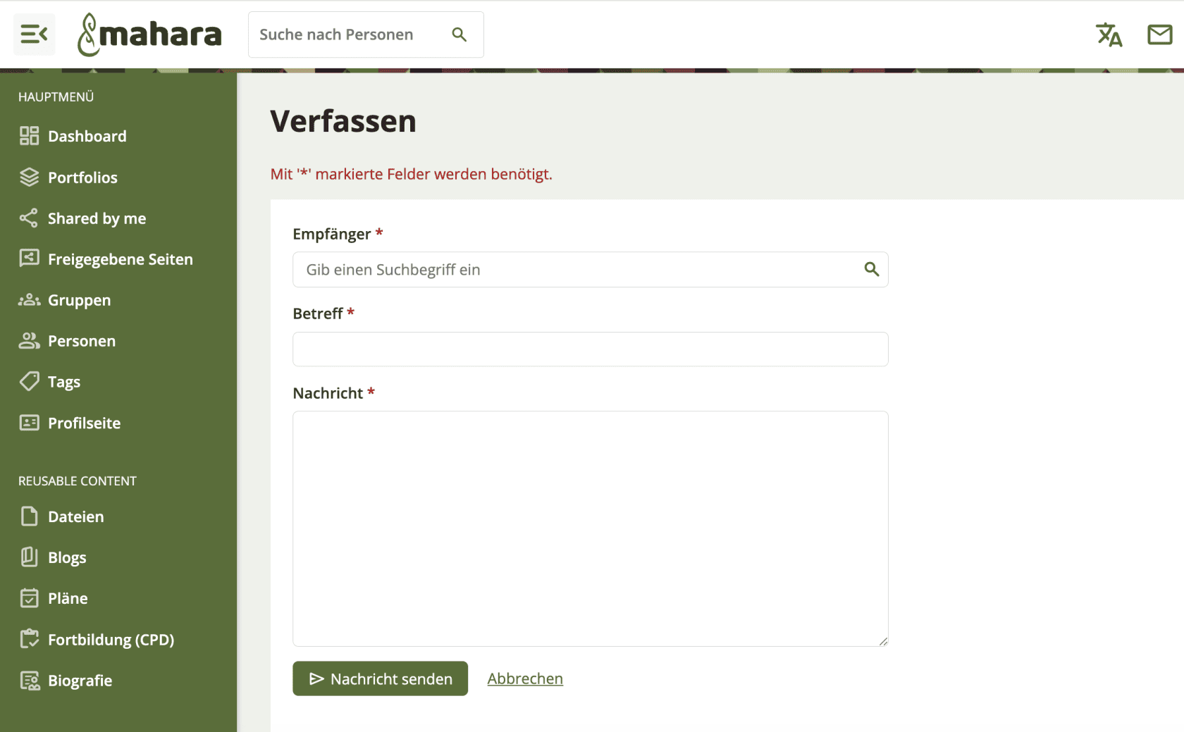Click into the Nachricht text area

pos(590,528)
